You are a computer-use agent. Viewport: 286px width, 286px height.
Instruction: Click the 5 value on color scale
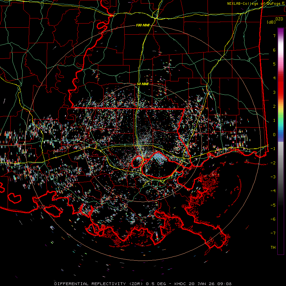coord(274,64)
